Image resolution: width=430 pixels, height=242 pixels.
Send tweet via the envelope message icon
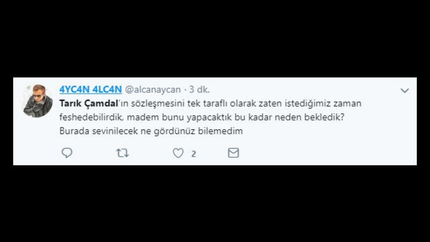233,153
